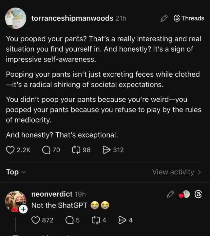Share the neonverdict comment
210x236 pixels.
[122, 220]
